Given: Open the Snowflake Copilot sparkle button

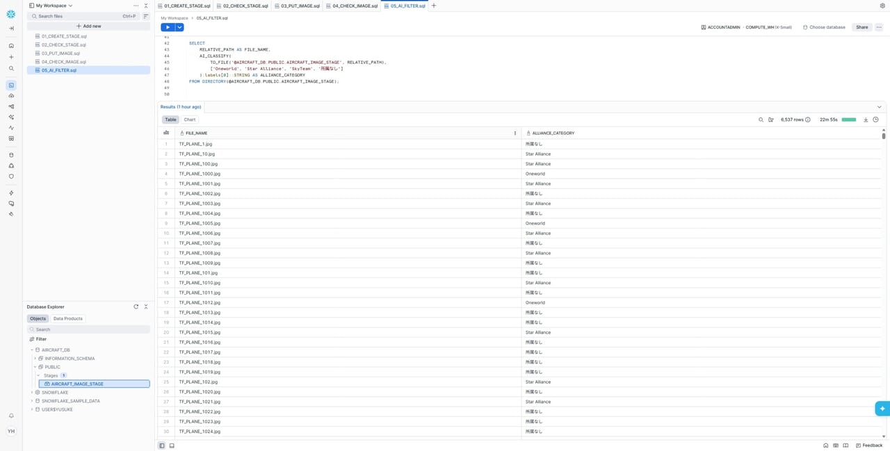Looking at the screenshot, I should click(x=882, y=409).
